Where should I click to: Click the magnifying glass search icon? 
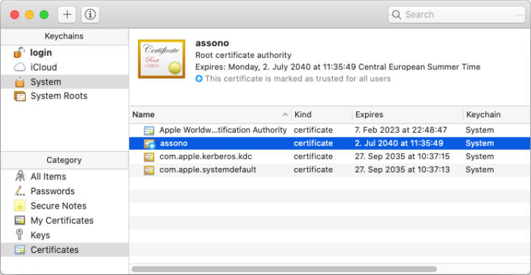point(396,15)
